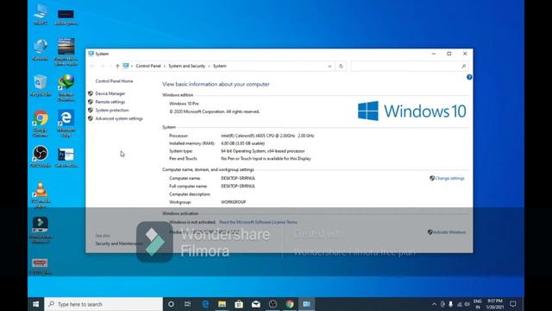Refresh the System window address bar
This screenshot has height=311, width=552.
coord(341,66)
